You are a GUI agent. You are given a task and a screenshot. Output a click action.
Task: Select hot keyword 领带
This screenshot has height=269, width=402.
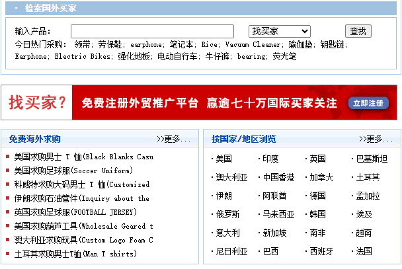[82, 44]
